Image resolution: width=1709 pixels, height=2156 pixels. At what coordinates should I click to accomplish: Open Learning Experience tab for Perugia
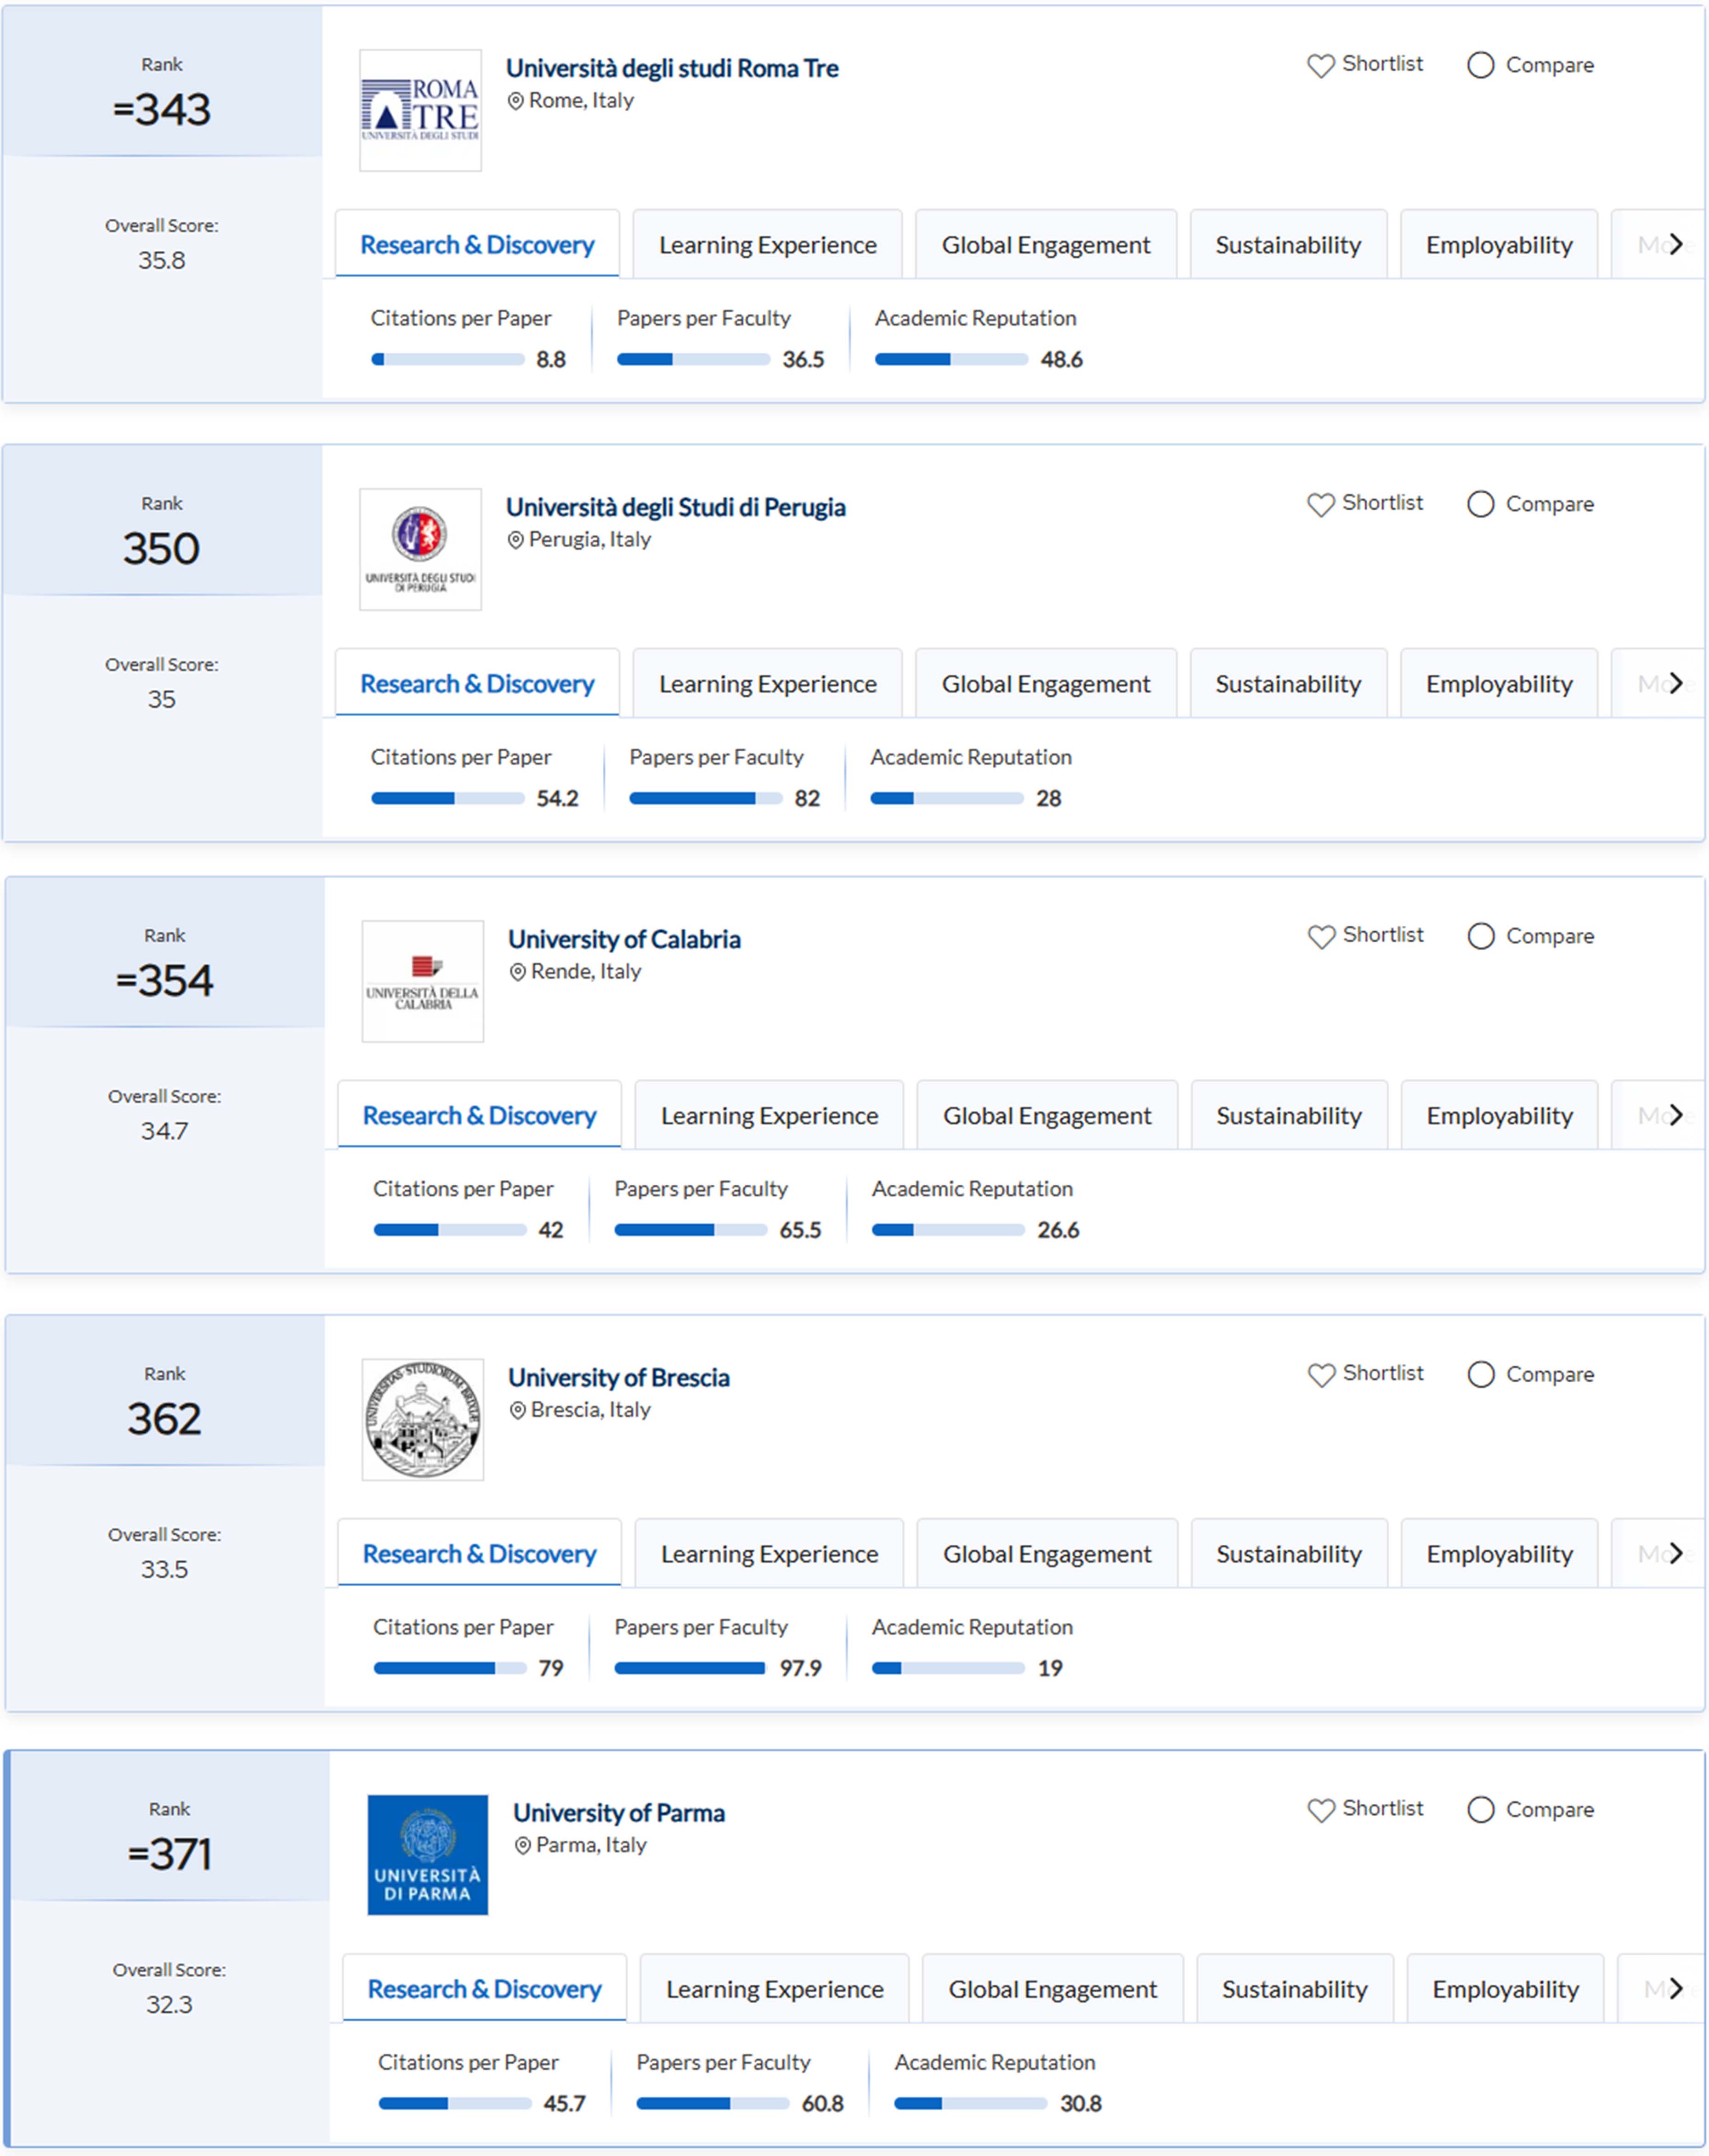tap(768, 684)
